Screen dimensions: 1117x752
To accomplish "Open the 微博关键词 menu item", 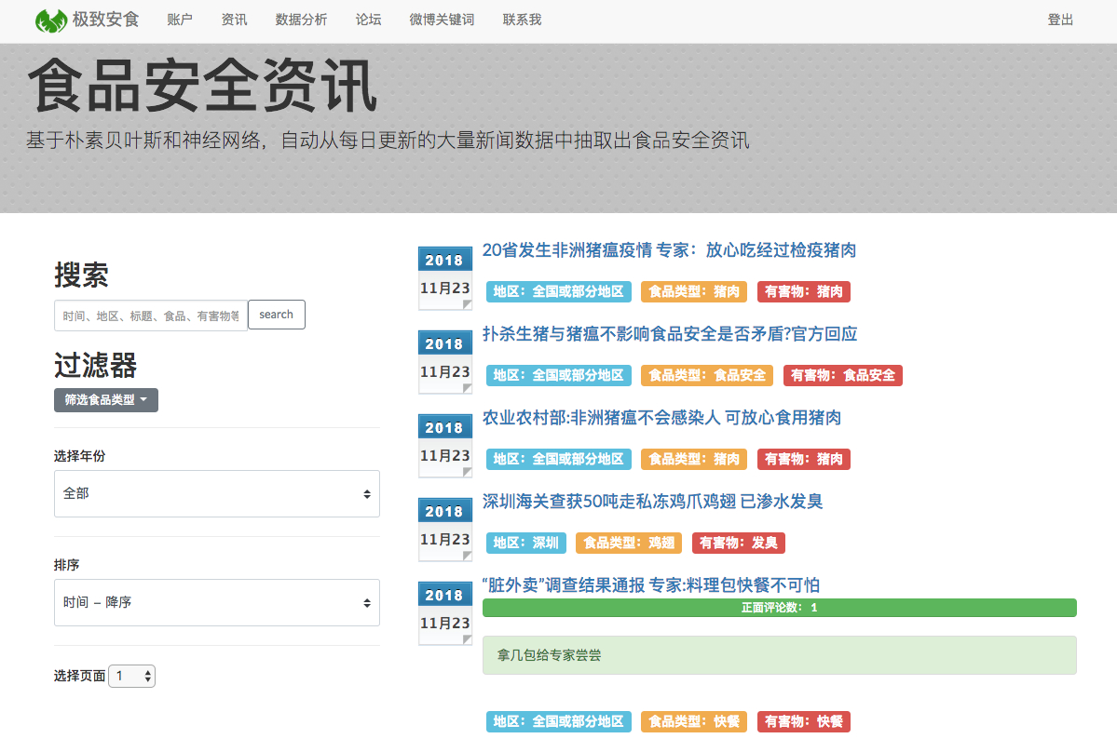I will coord(442,20).
